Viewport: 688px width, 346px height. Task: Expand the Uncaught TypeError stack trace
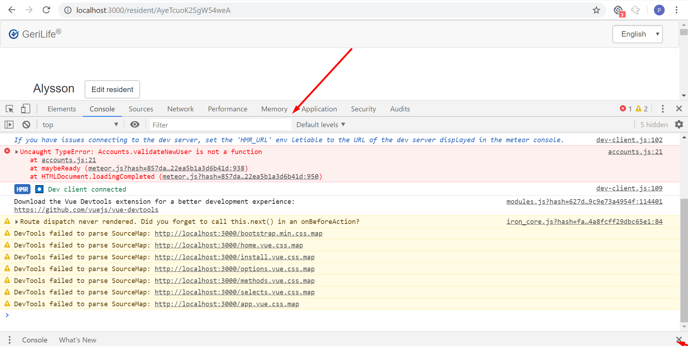[x=16, y=151]
